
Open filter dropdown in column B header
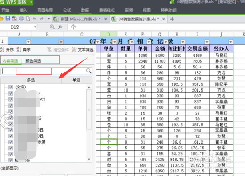coord(61,42)
